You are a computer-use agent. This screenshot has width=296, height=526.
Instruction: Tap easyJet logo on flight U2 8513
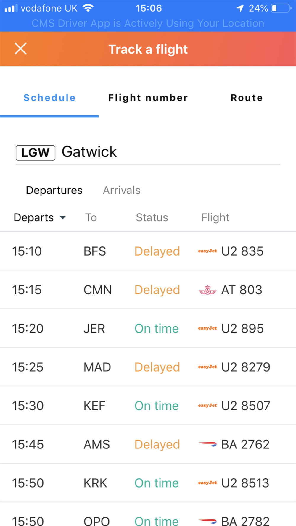(x=207, y=483)
